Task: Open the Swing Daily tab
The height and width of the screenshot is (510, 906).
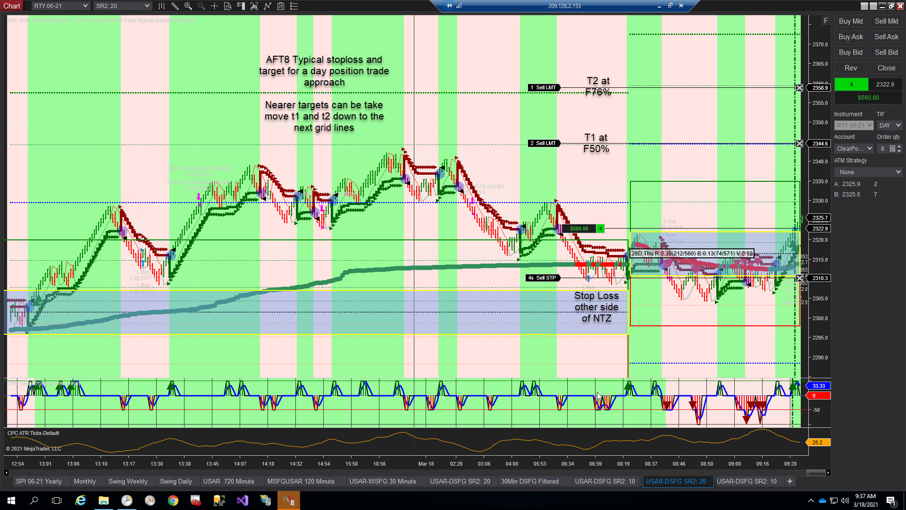Action: pos(176,481)
